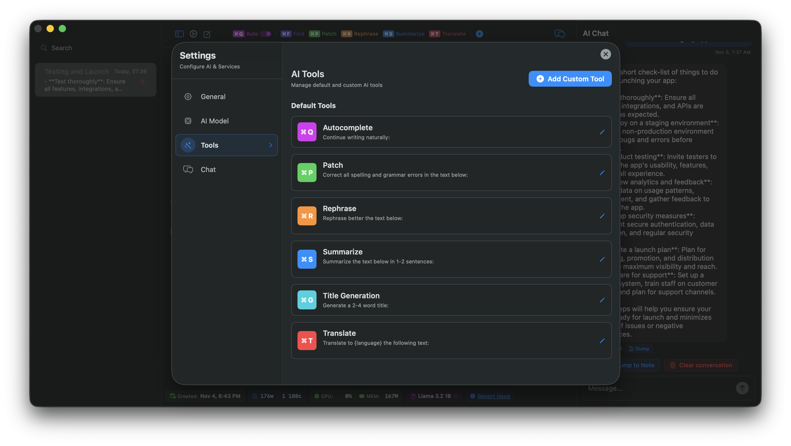Open the settings gear icon

(193, 34)
